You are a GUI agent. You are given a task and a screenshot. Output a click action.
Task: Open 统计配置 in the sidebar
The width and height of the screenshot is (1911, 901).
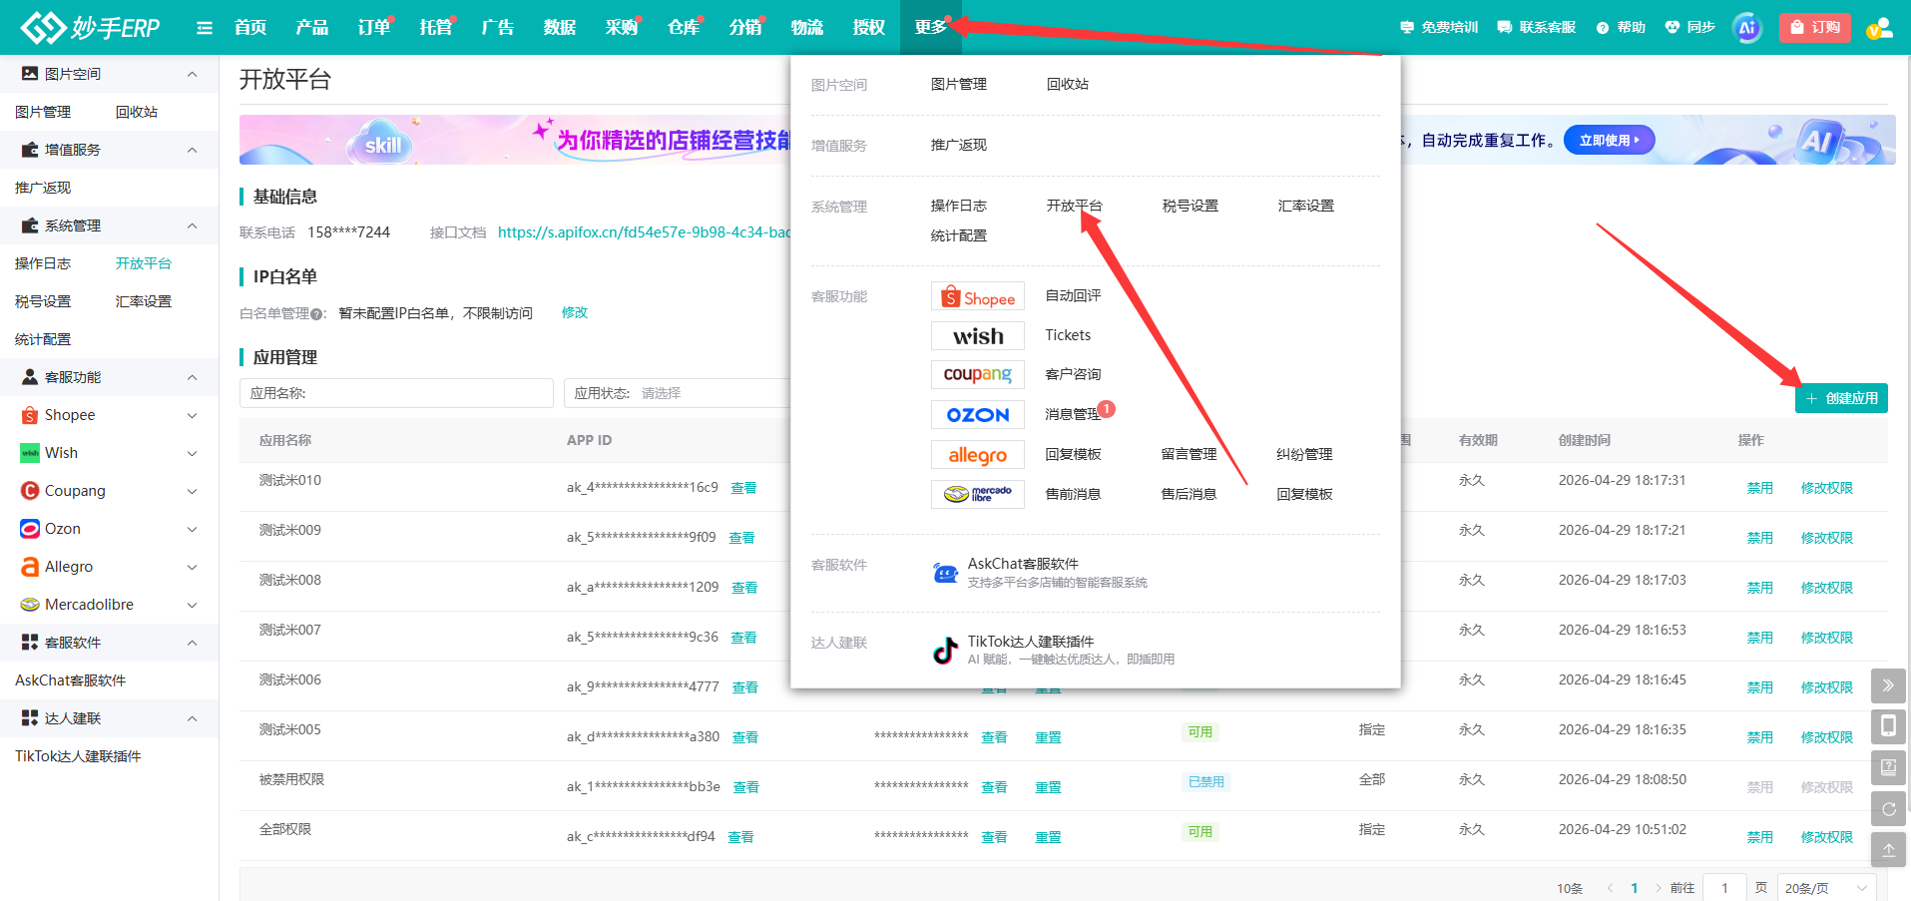43,339
